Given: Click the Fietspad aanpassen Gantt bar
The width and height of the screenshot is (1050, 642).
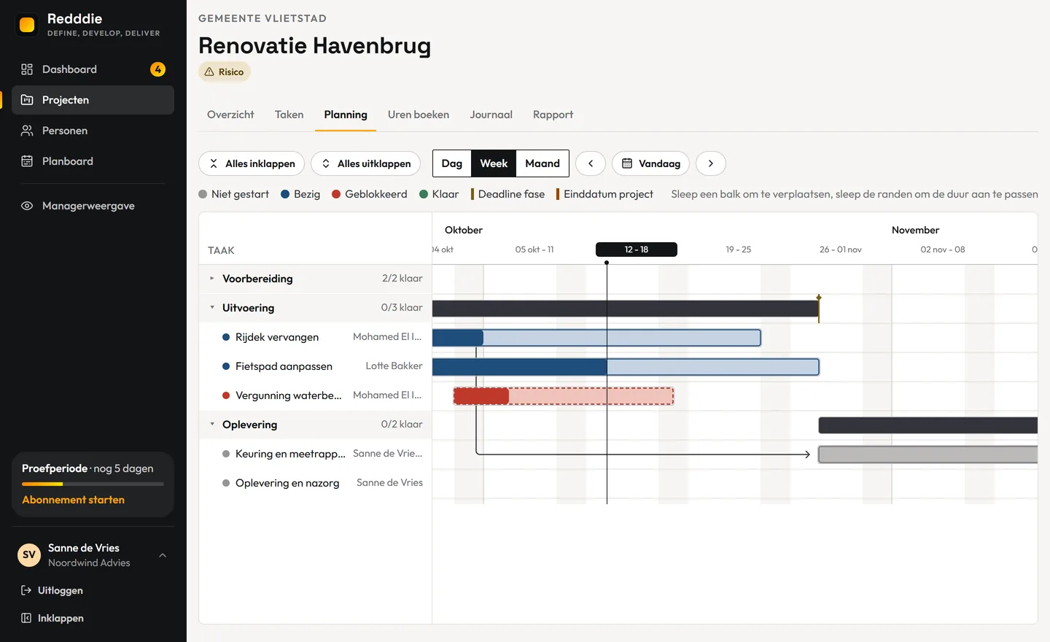Looking at the screenshot, I should [626, 367].
